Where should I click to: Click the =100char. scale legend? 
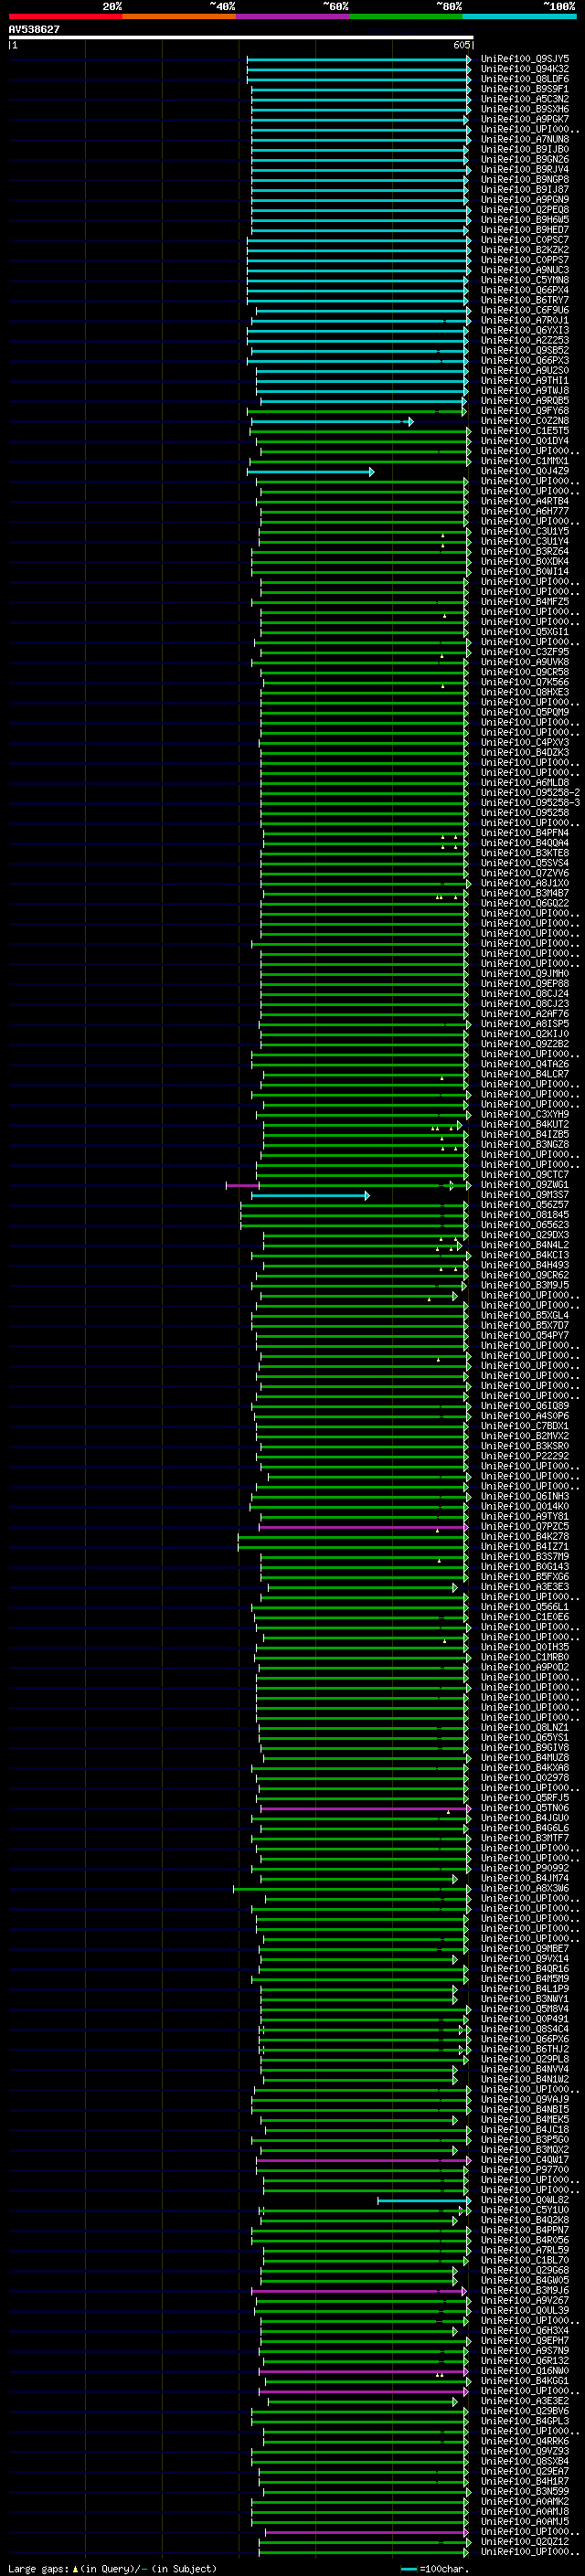click(433, 2568)
